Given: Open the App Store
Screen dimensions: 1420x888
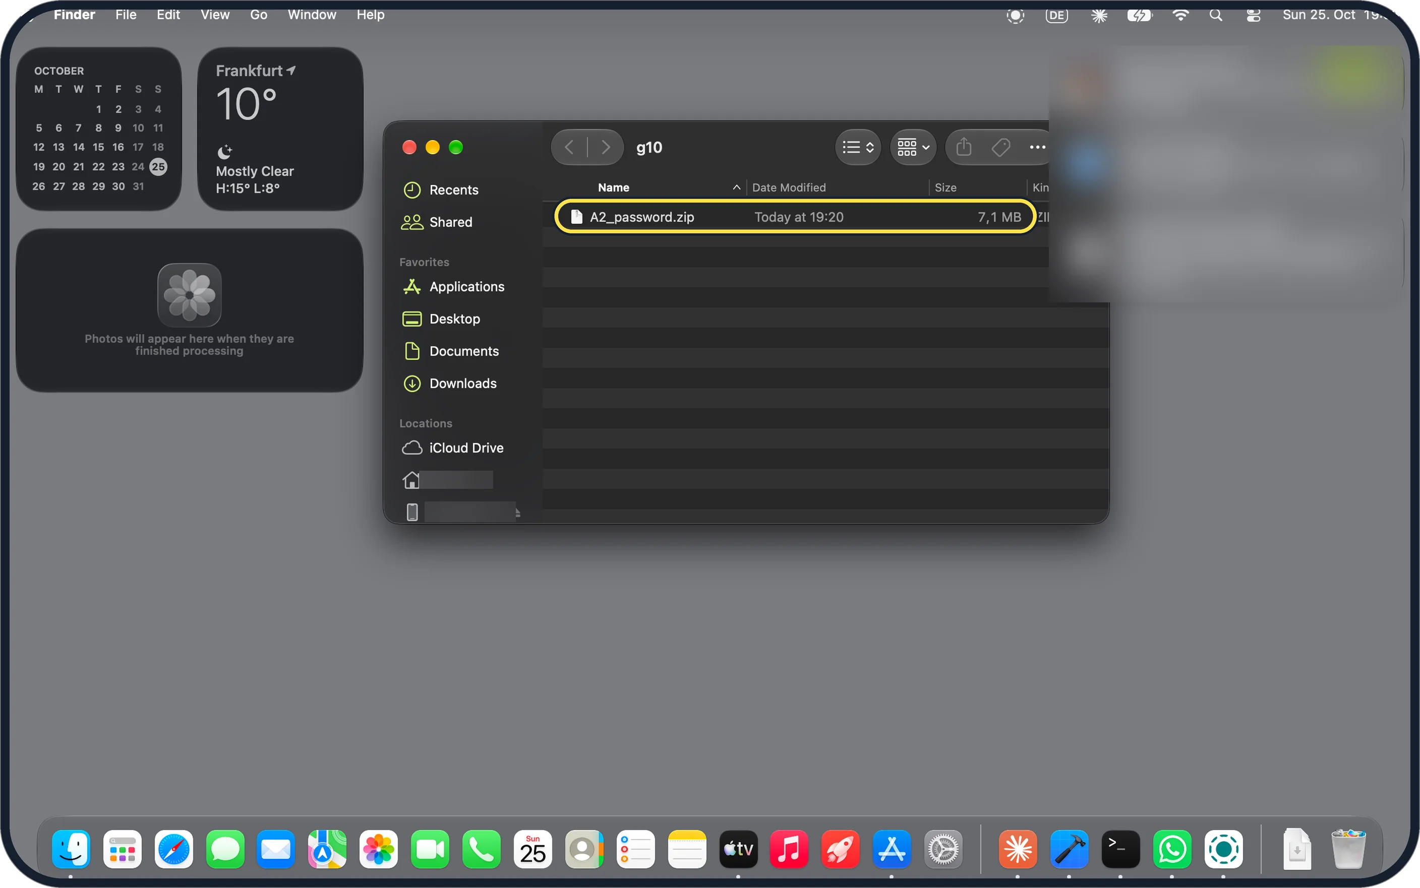Looking at the screenshot, I should pos(892,849).
